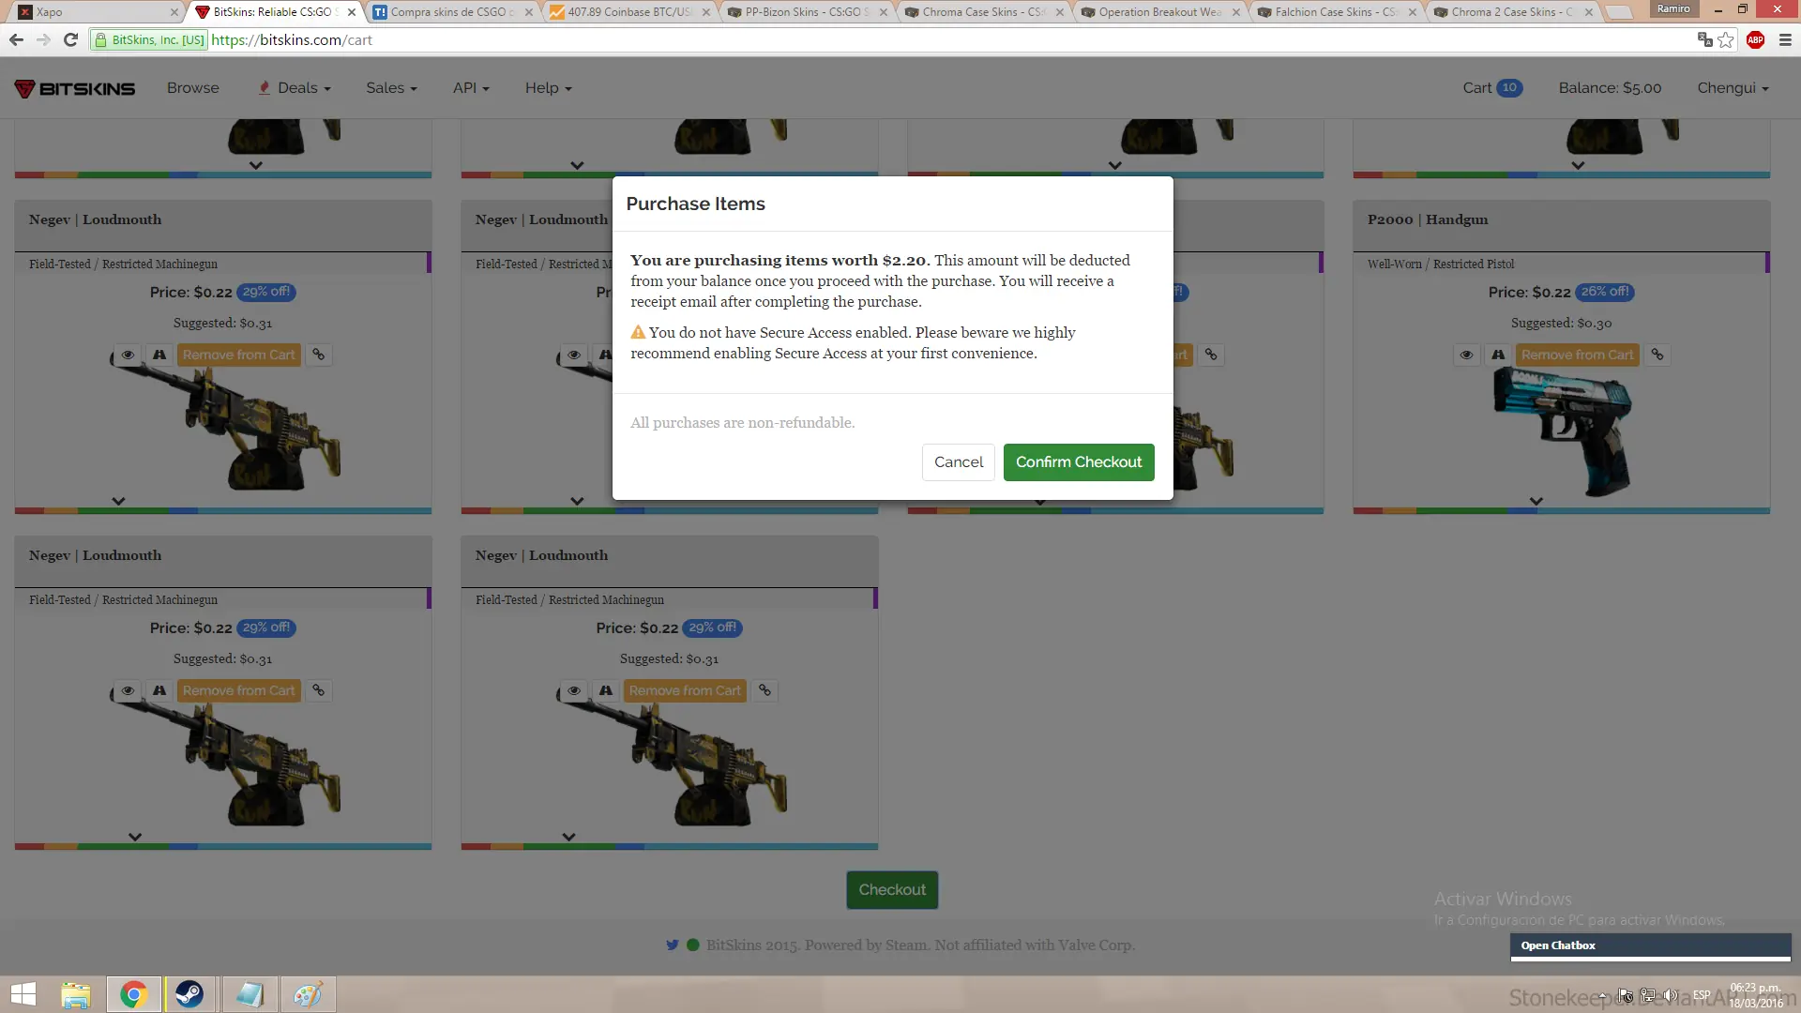1801x1013 pixels.
Task: Click the P2000 Handgun pistol image
Action: point(1563,431)
